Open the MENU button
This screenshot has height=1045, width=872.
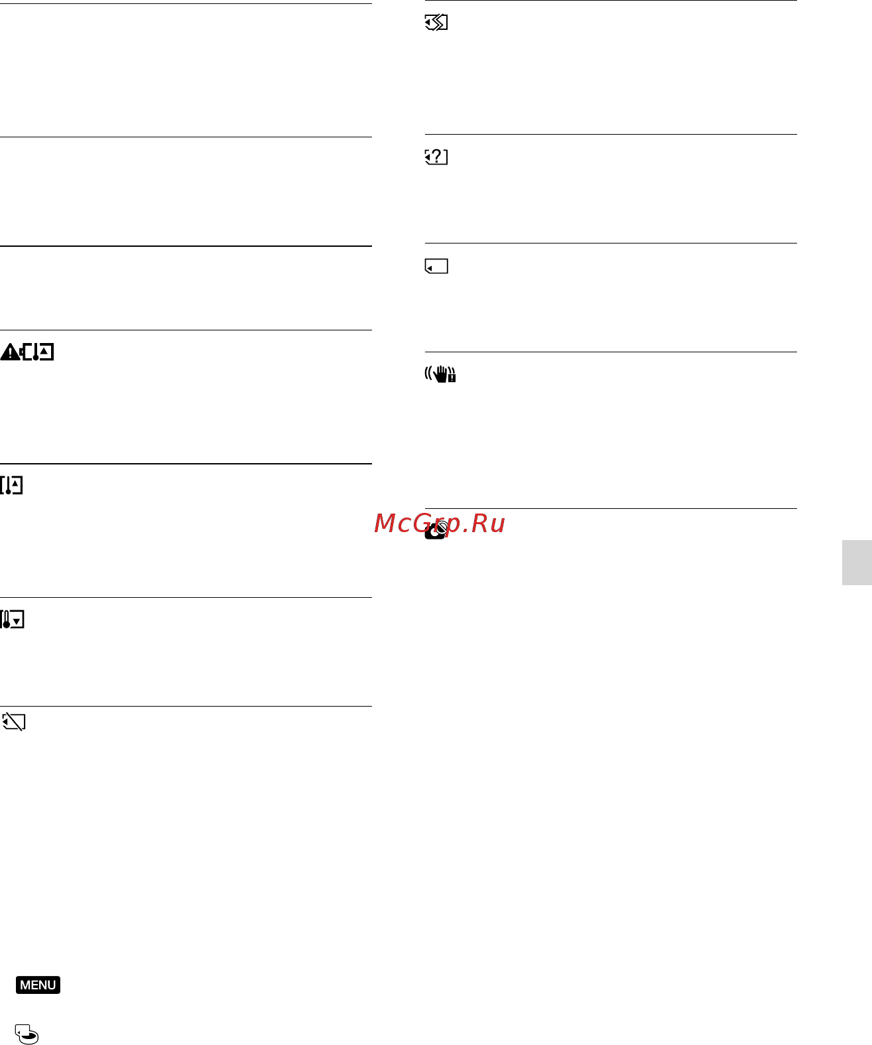38,985
